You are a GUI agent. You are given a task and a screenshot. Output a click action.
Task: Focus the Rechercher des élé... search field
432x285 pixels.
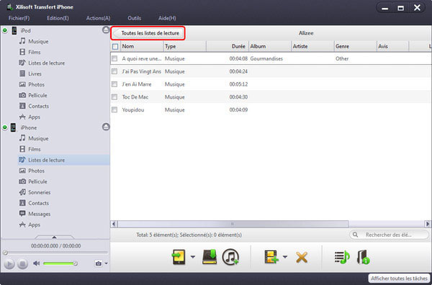[x=389, y=235]
